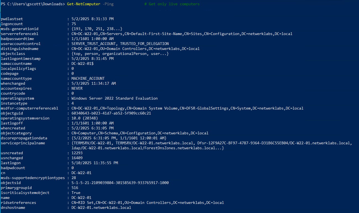Click the accountexpires NEVER value
359x213 pixels.
tap(77, 89)
